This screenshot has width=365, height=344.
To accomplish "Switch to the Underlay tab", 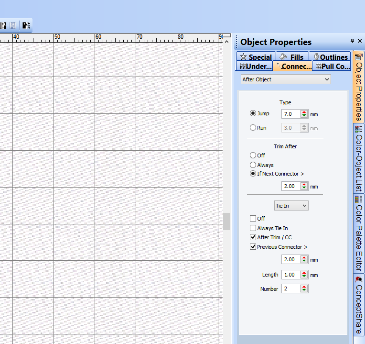I will click(255, 66).
